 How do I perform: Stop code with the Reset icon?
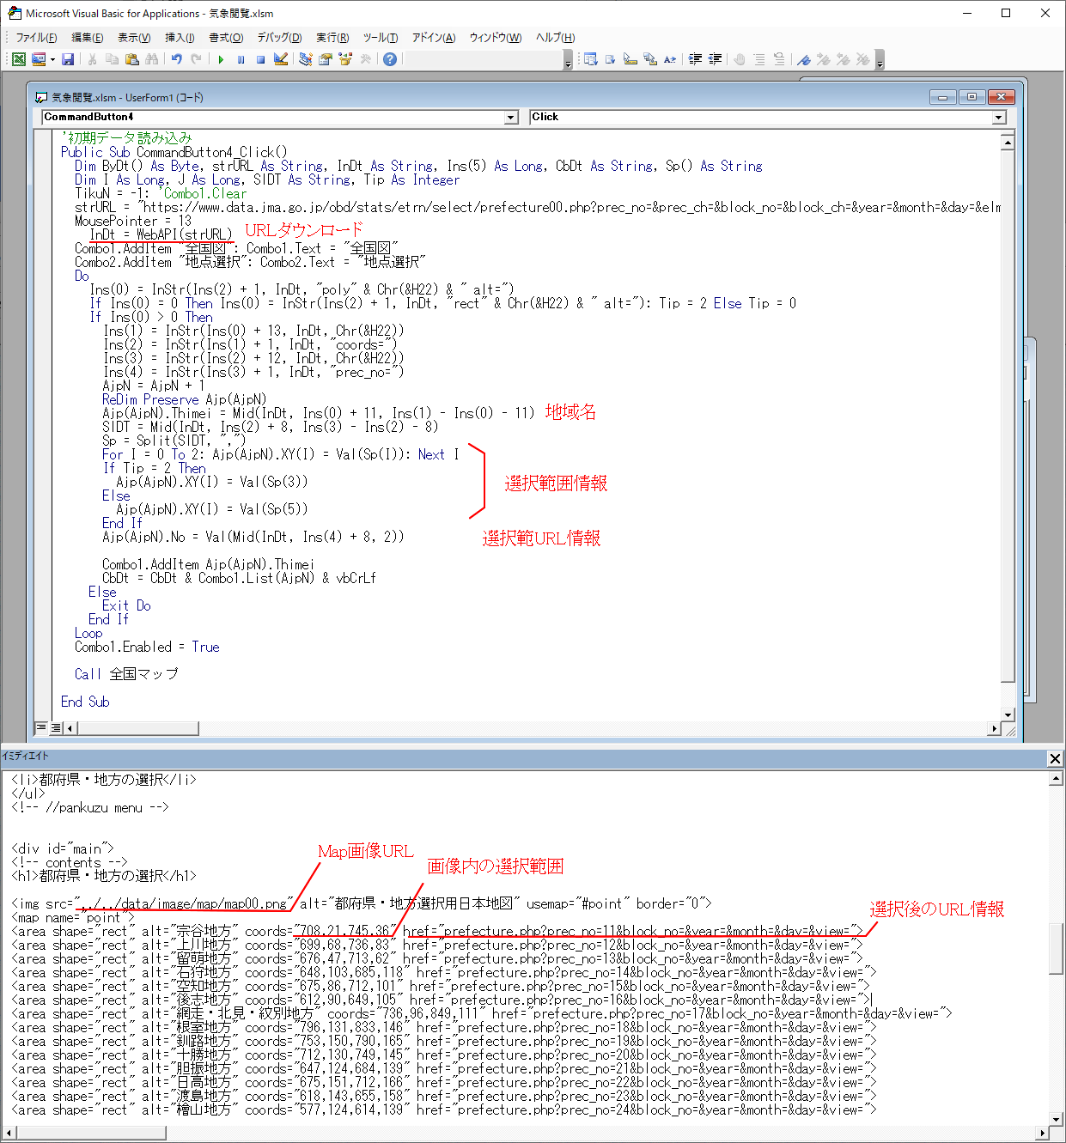tap(262, 59)
